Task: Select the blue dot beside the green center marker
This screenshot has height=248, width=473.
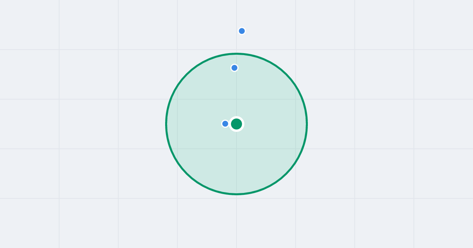Action: (225, 124)
